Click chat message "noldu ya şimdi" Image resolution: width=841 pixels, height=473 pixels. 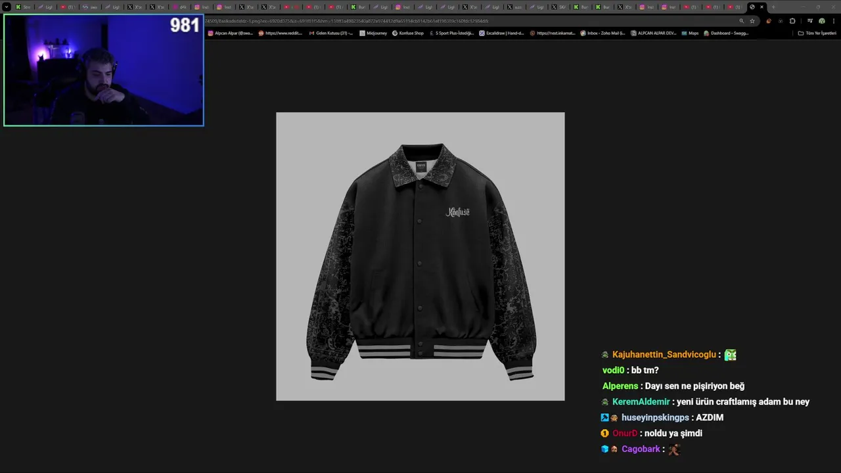(x=673, y=434)
